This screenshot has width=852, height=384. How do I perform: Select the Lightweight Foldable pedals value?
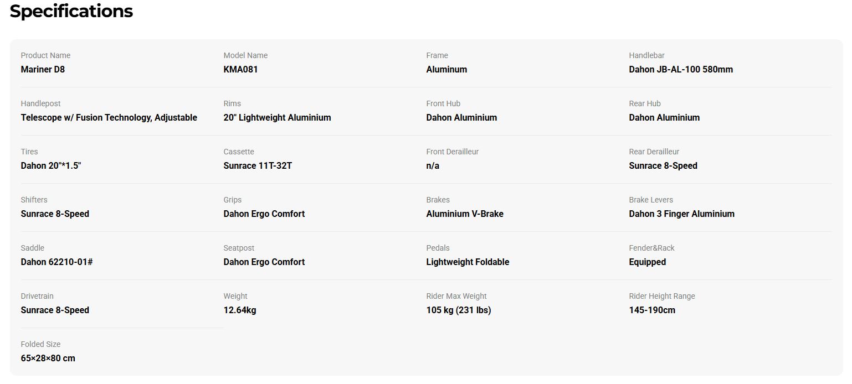[x=468, y=262]
